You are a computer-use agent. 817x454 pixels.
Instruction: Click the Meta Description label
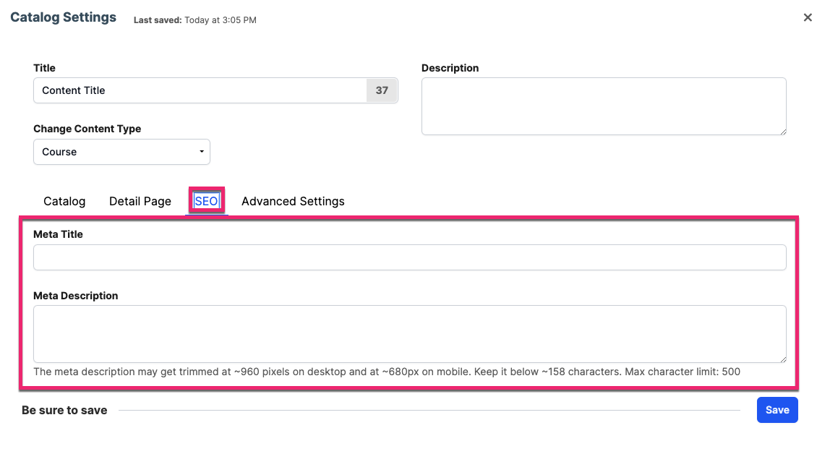click(76, 296)
